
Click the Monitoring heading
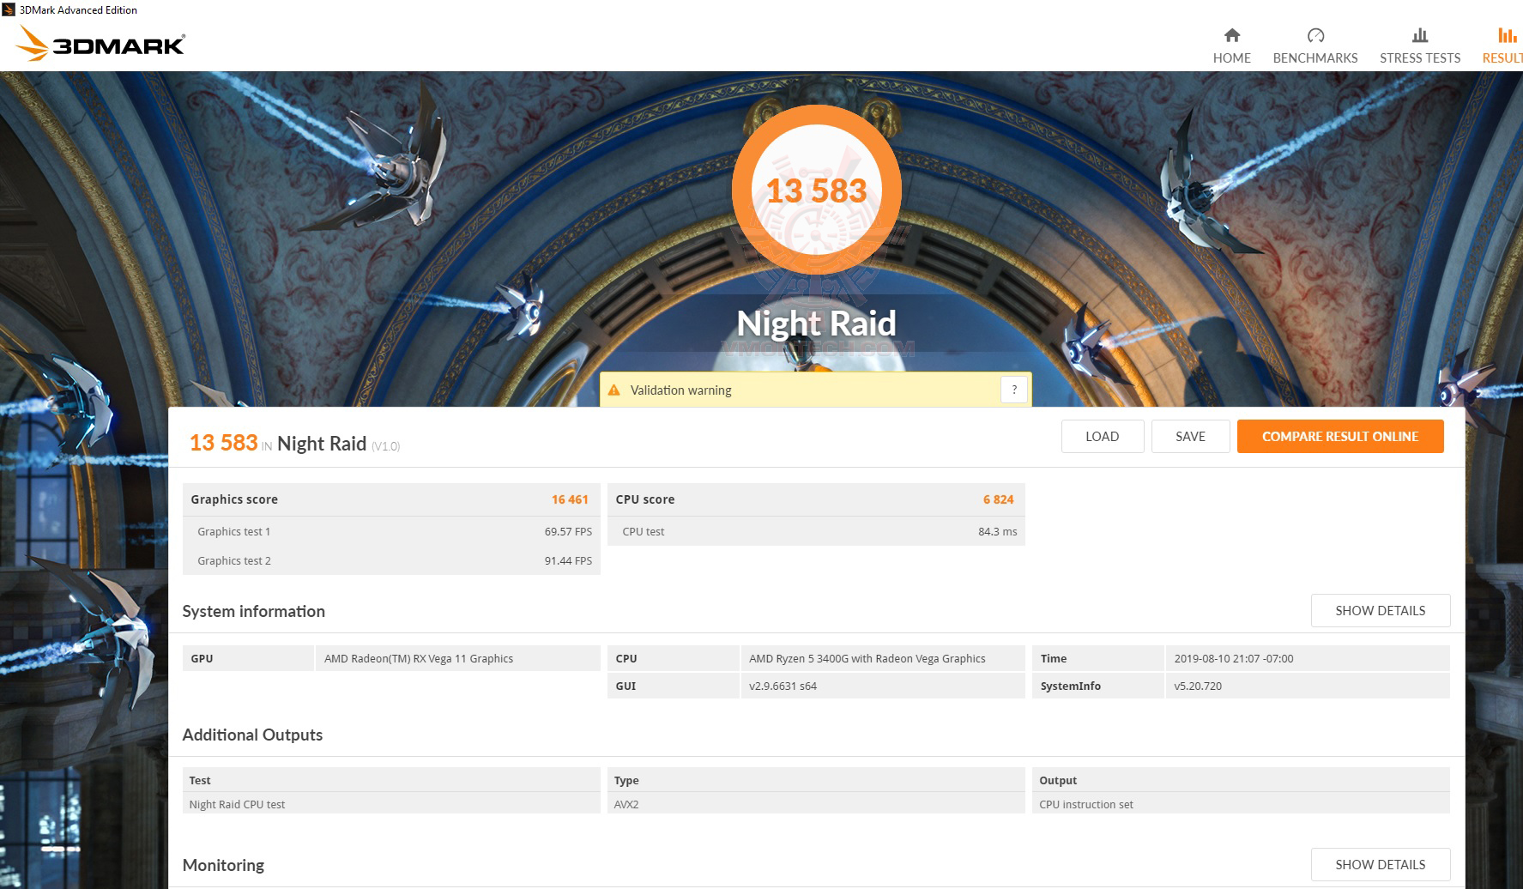pos(223,865)
